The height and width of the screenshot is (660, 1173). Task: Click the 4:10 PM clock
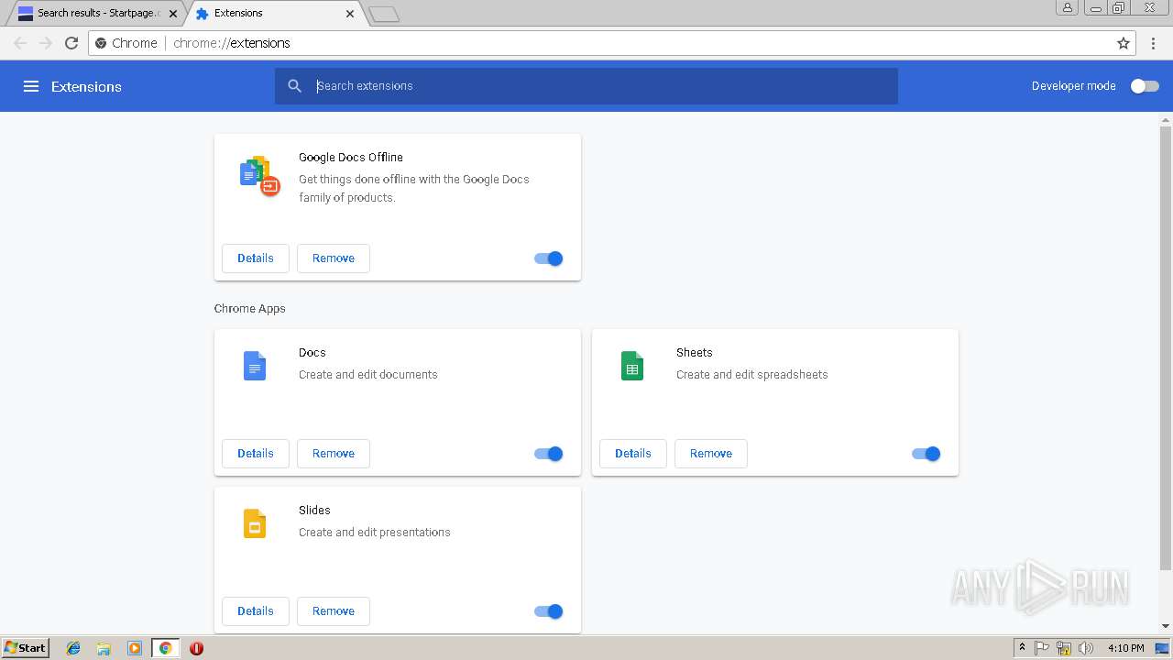(x=1125, y=648)
